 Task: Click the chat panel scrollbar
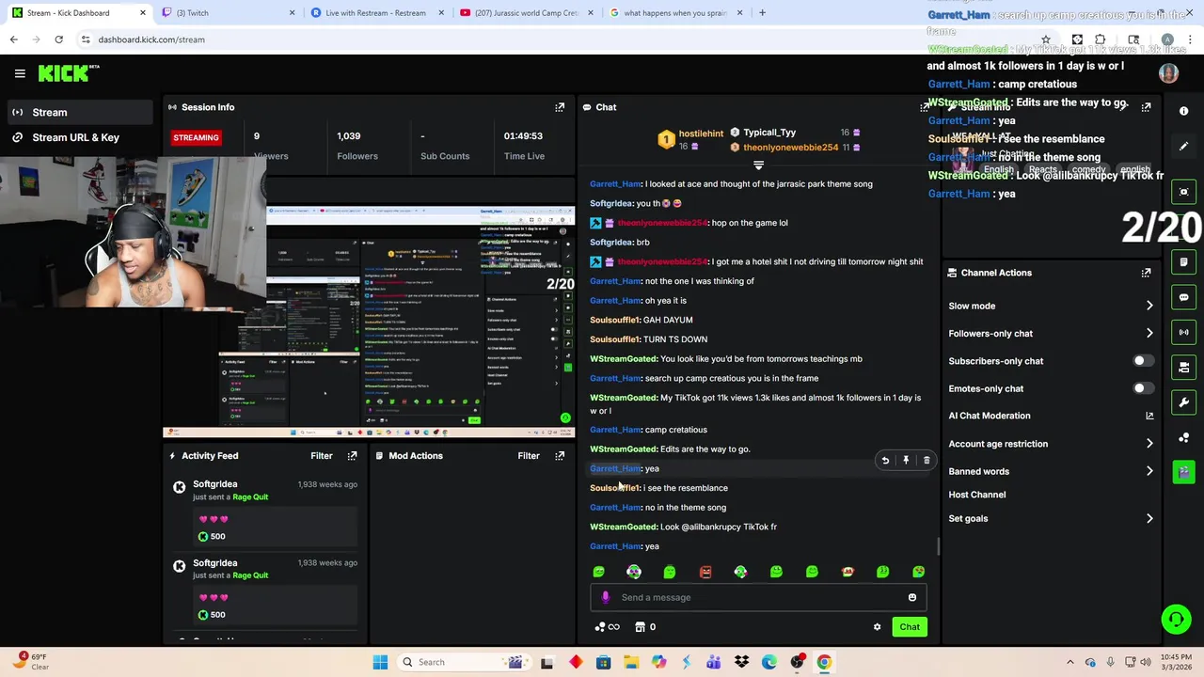(x=938, y=545)
